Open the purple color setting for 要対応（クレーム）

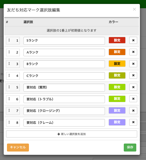tap(117, 122)
